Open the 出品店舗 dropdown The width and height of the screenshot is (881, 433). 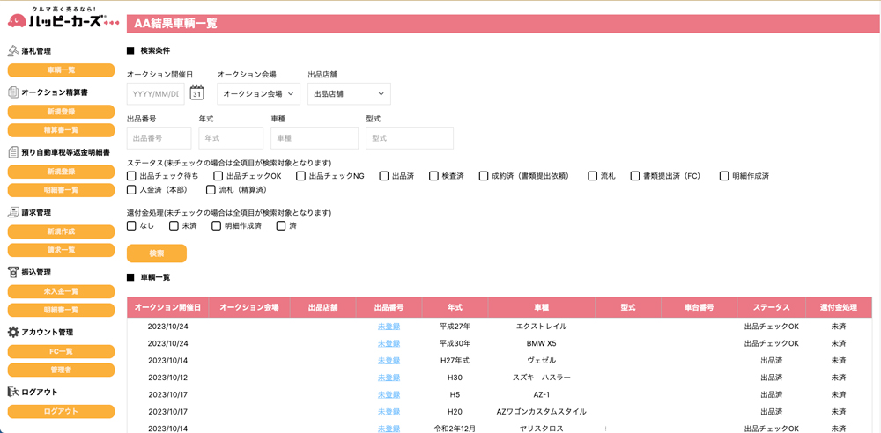point(349,94)
